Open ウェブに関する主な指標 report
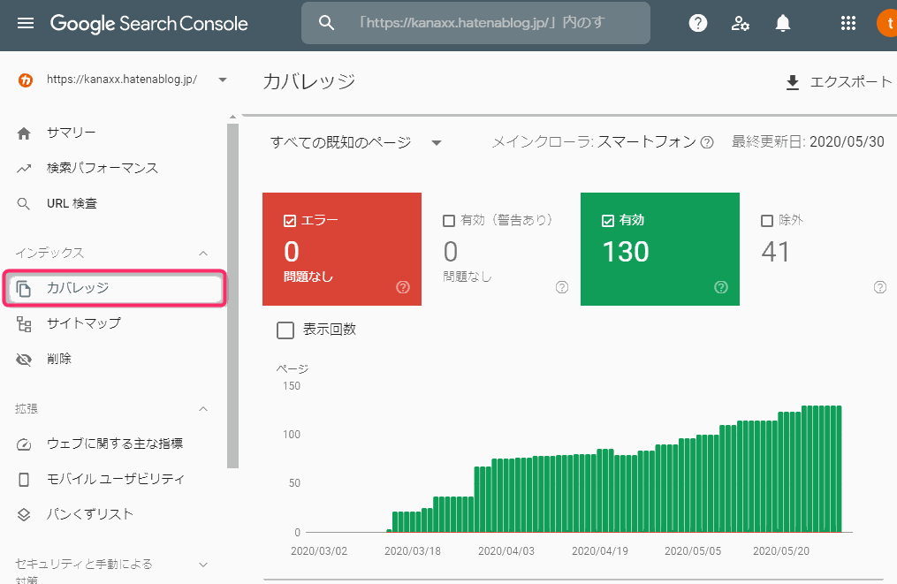The height and width of the screenshot is (584, 897). tap(114, 444)
